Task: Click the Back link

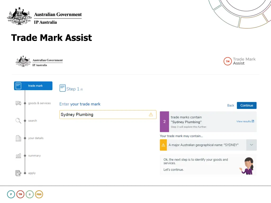Action: 231,105
